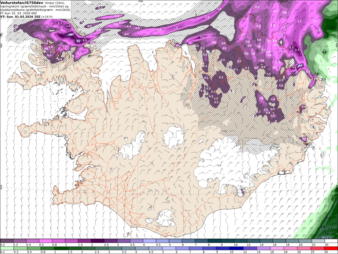
Task: Click the 20W longitude label
Action: (140, 1)
